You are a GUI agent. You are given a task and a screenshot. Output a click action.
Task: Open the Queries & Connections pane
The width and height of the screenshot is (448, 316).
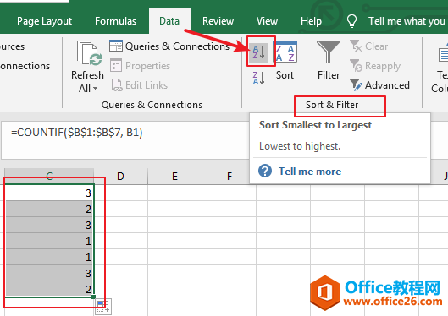pos(169,46)
